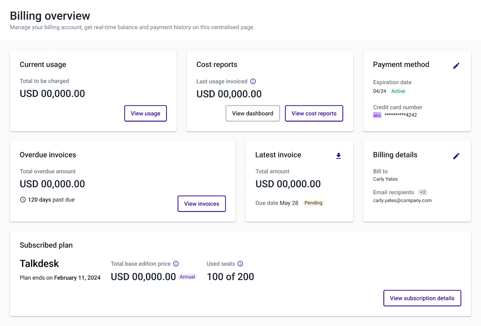Open the View usage button
This screenshot has width=481, height=326.
146,113
